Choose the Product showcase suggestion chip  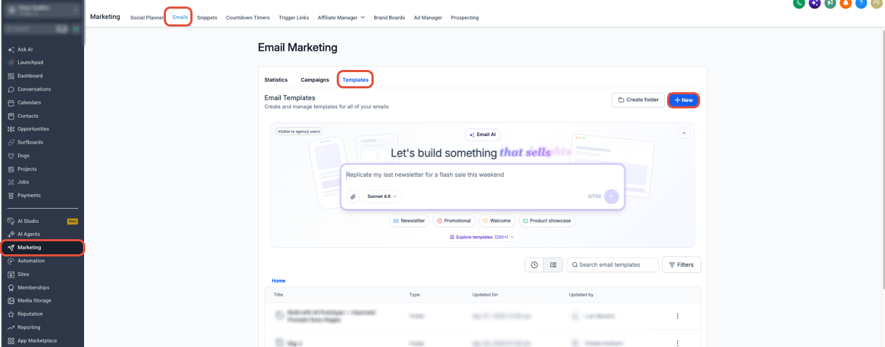(547, 221)
